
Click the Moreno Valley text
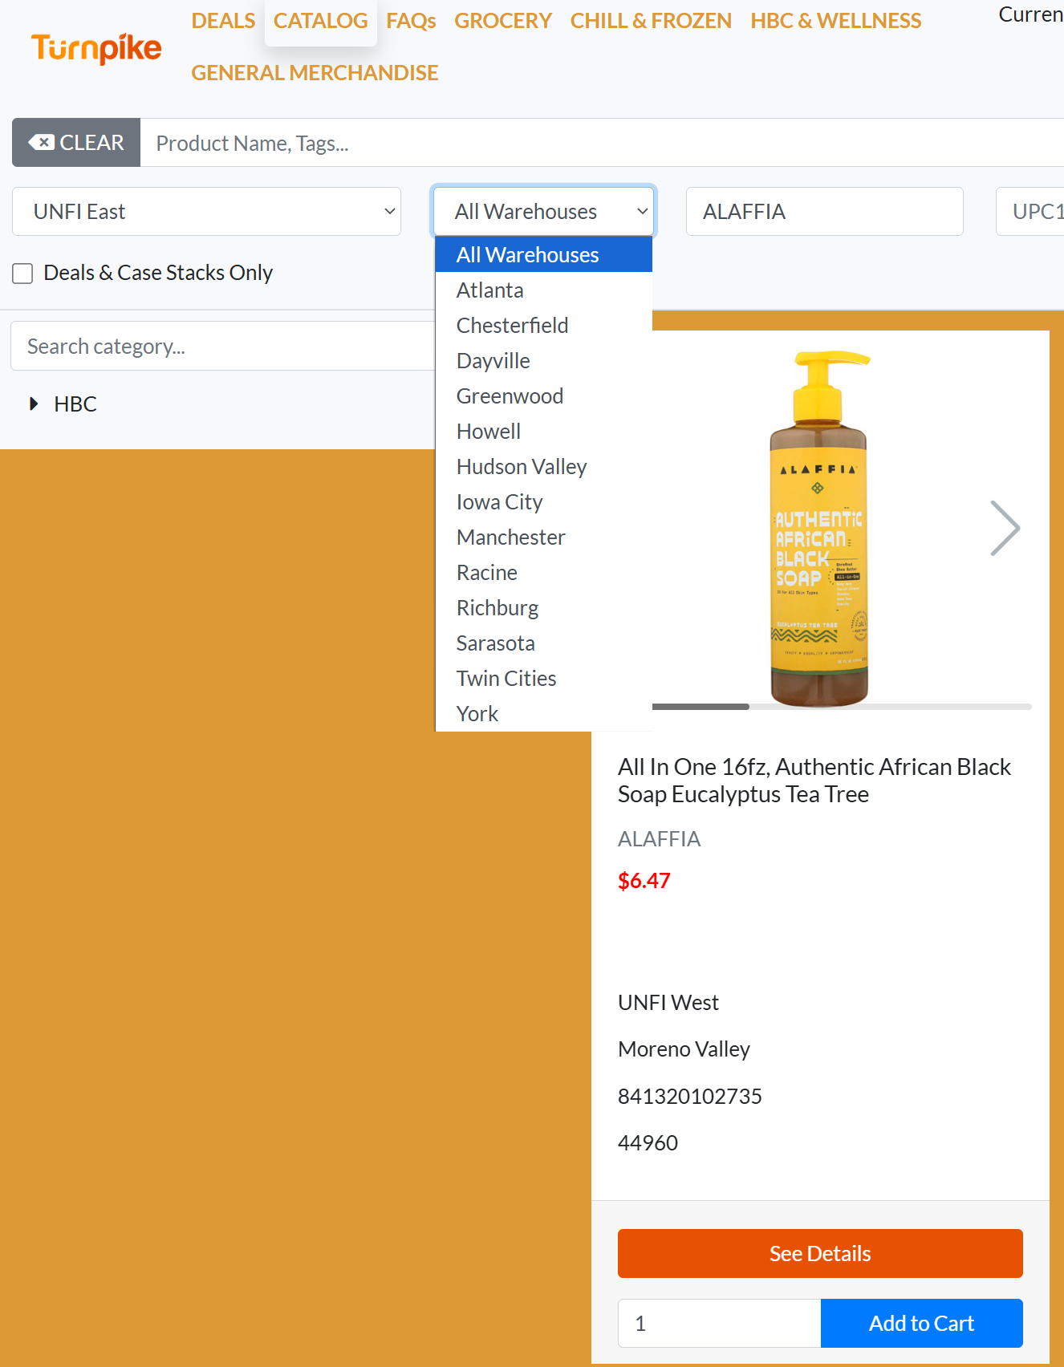click(x=684, y=1049)
